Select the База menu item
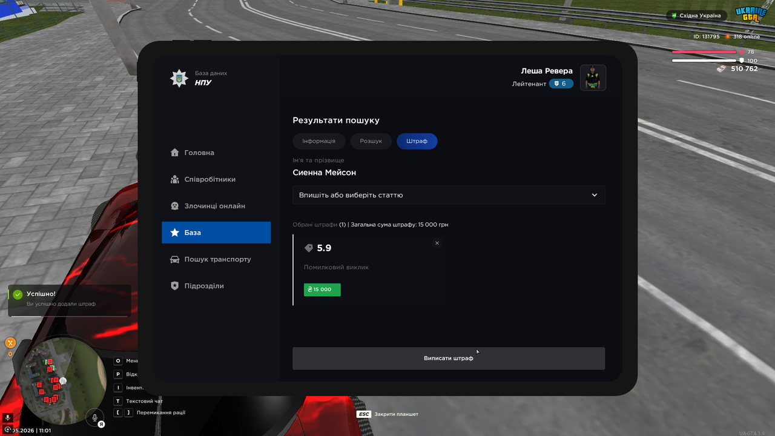Image resolution: width=775 pixels, height=436 pixels. (x=216, y=233)
